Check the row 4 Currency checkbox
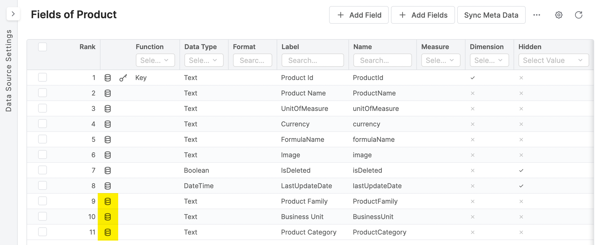Viewport: 603px width, 245px height. (43, 124)
